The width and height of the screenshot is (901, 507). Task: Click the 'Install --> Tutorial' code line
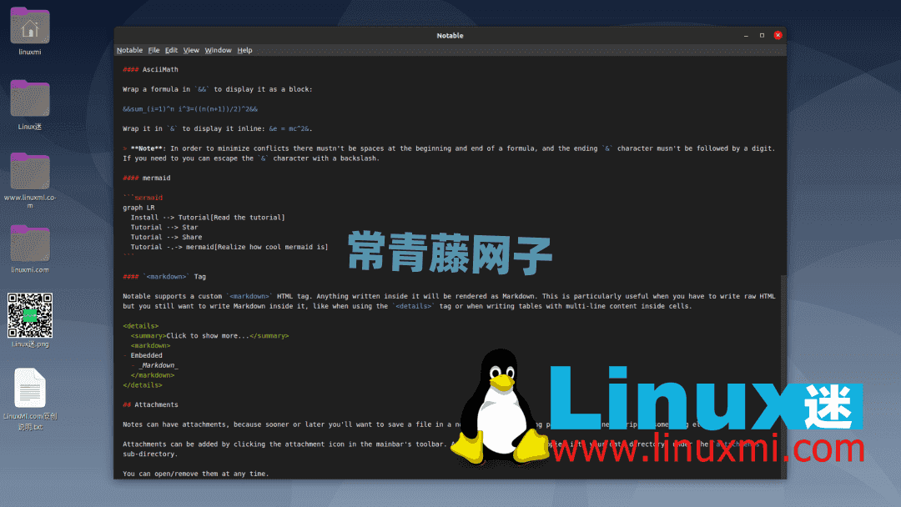point(208,218)
